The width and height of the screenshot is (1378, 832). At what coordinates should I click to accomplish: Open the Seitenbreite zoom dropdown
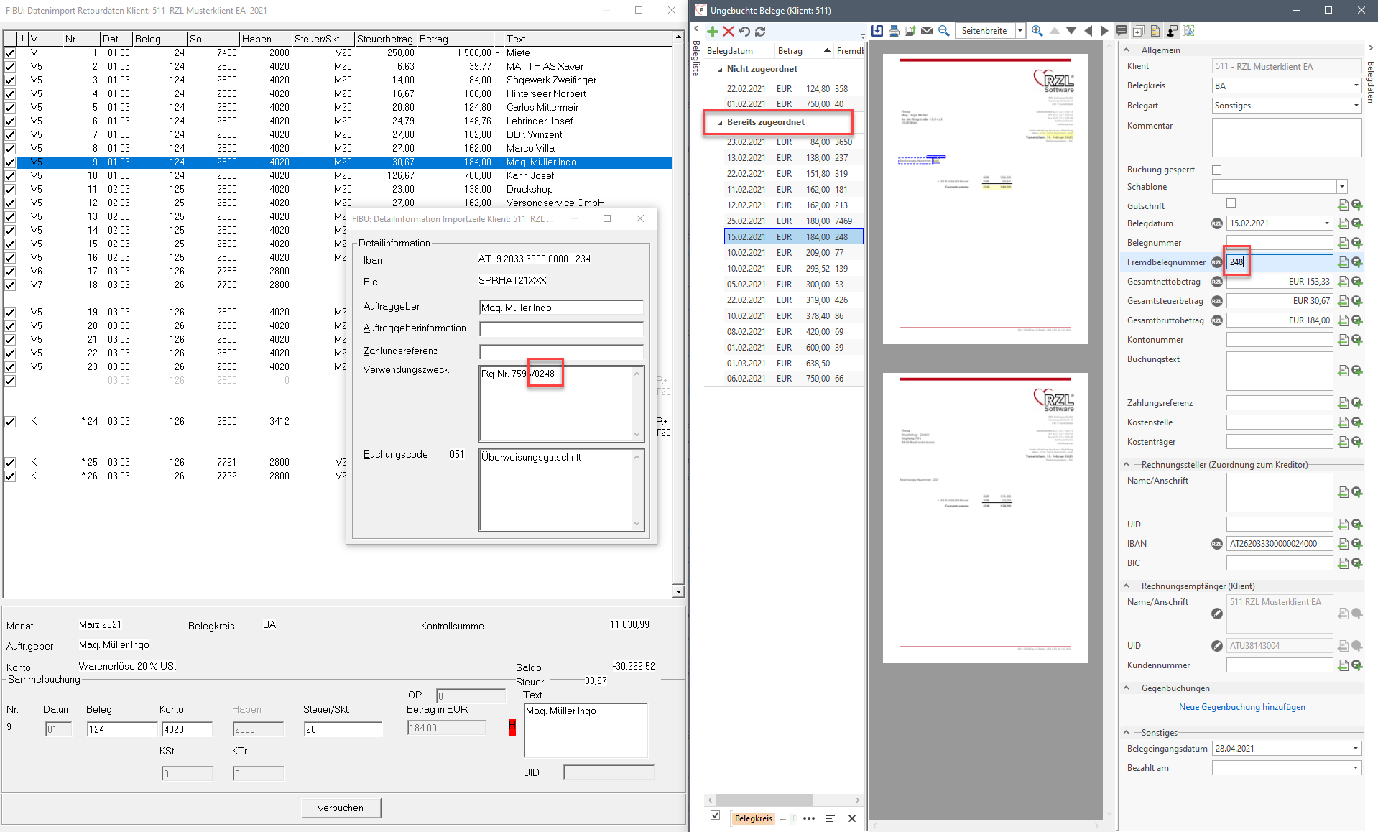point(1019,31)
